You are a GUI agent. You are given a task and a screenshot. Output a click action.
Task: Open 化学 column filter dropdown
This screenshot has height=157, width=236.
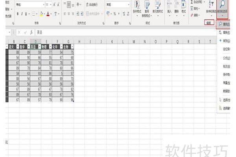(61, 47)
